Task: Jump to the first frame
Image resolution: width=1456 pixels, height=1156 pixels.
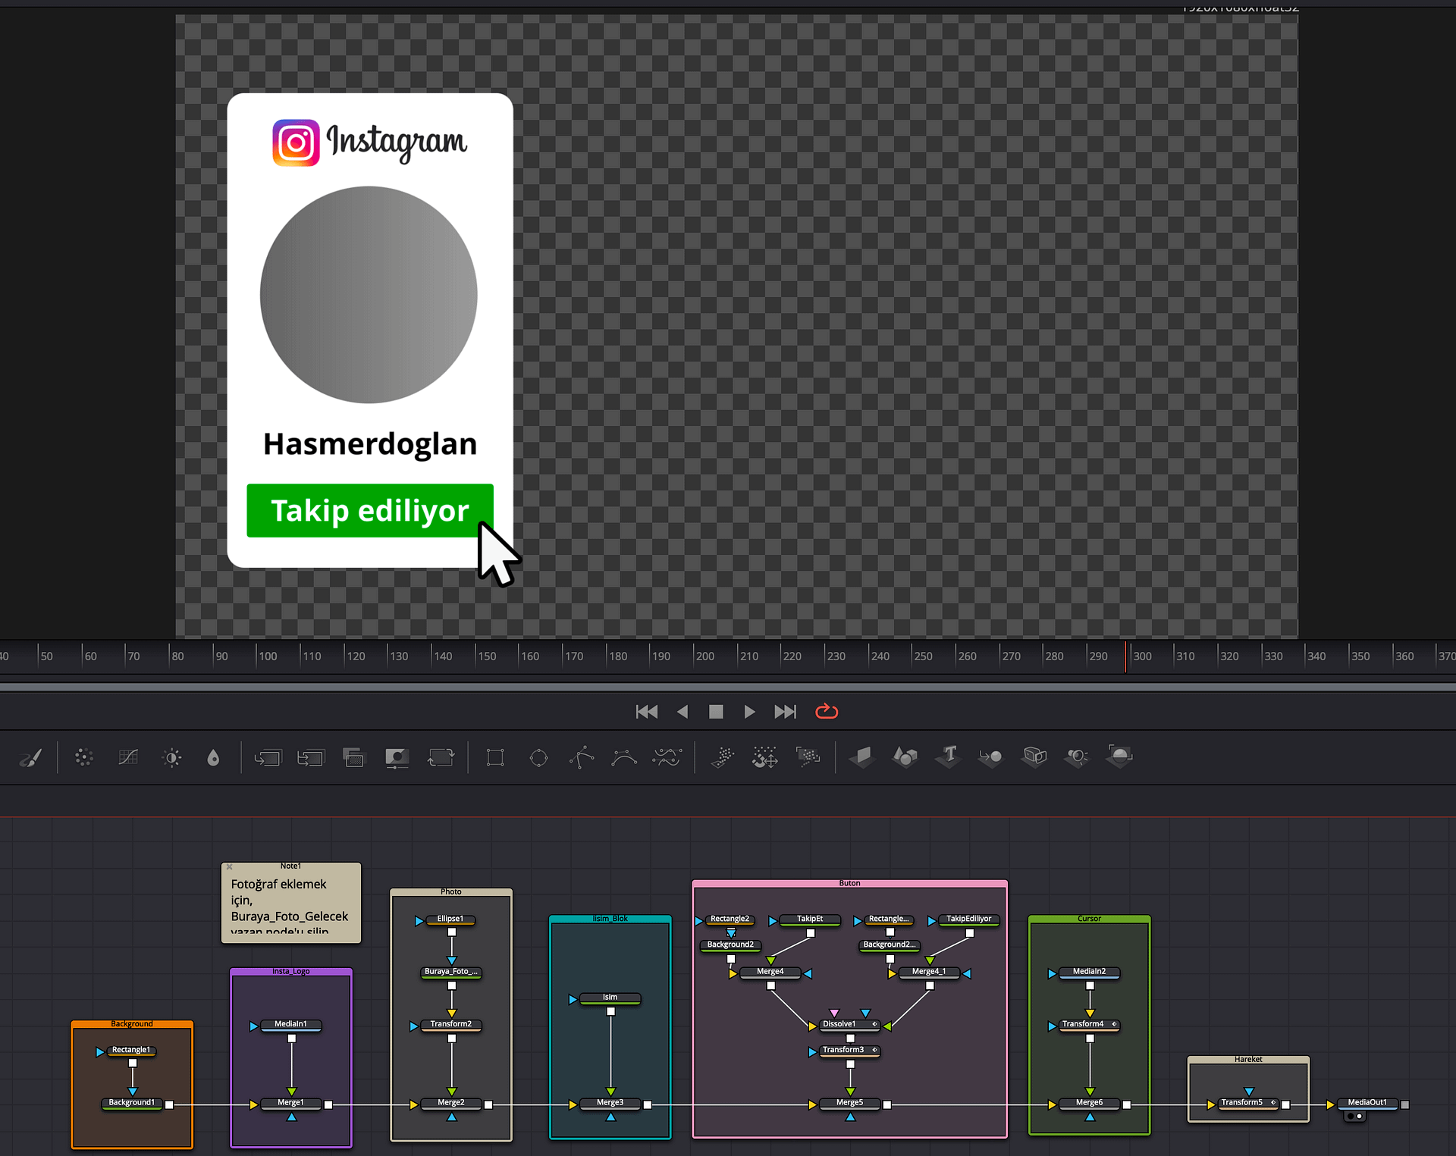Action: click(x=646, y=711)
